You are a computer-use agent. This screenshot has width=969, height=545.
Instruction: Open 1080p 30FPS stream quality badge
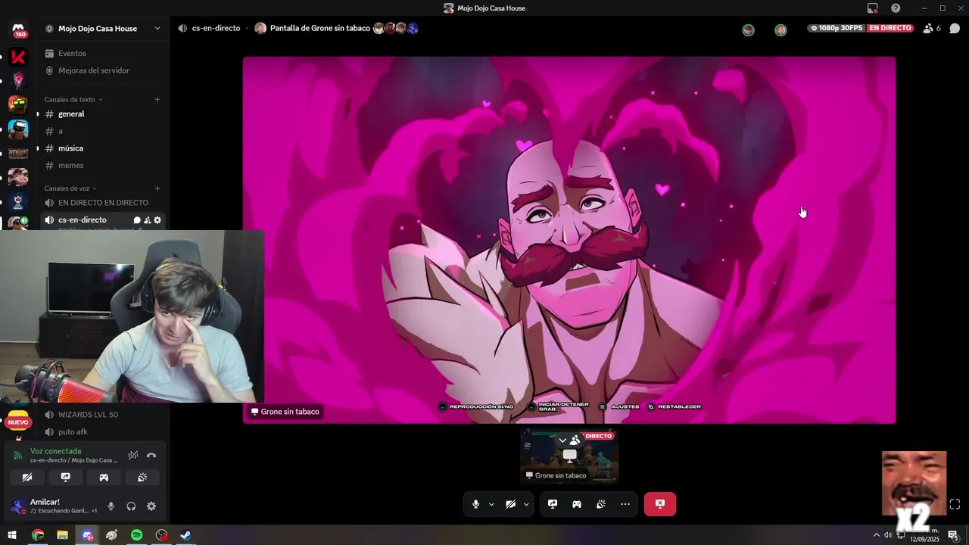tap(835, 28)
